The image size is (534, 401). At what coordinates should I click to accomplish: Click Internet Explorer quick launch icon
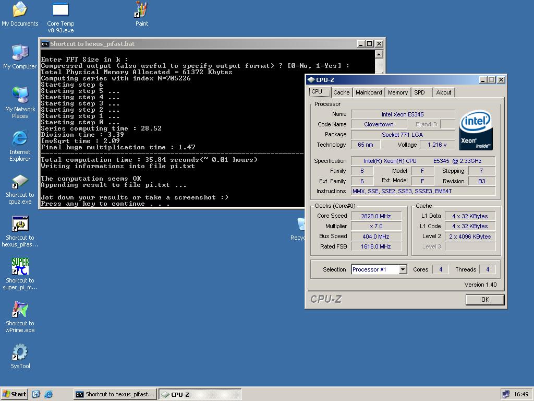(x=48, y=394)
